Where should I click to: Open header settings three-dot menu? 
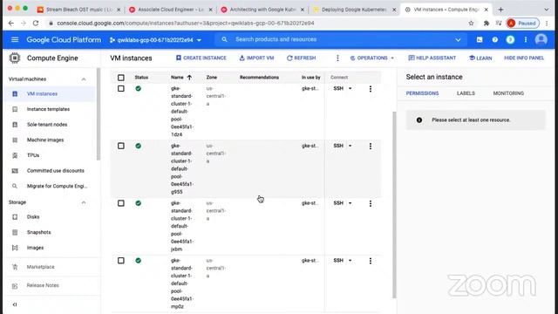[525, 39]
